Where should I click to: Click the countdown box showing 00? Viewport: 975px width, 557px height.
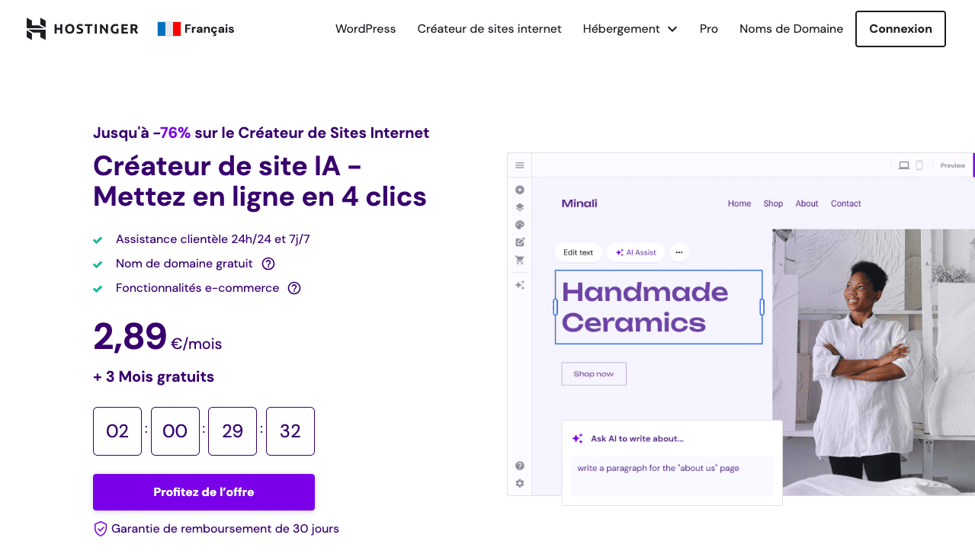click(x=175, y=431)
